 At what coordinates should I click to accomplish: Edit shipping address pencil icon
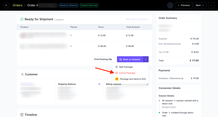[x=99, y=84]
